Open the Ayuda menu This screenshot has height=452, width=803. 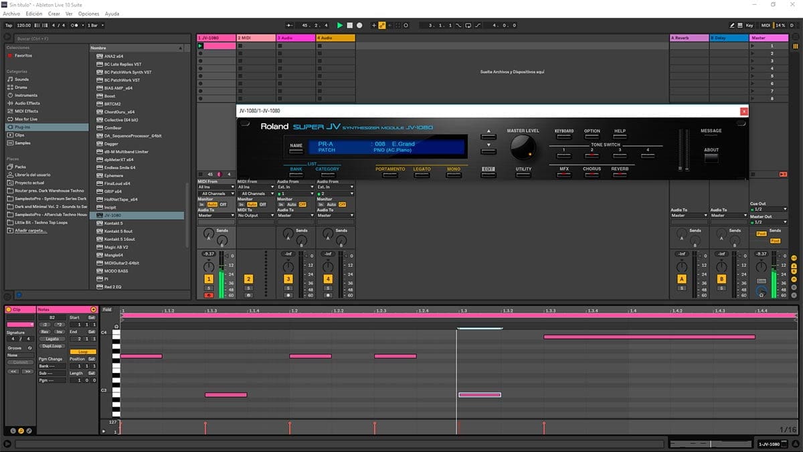112,13
